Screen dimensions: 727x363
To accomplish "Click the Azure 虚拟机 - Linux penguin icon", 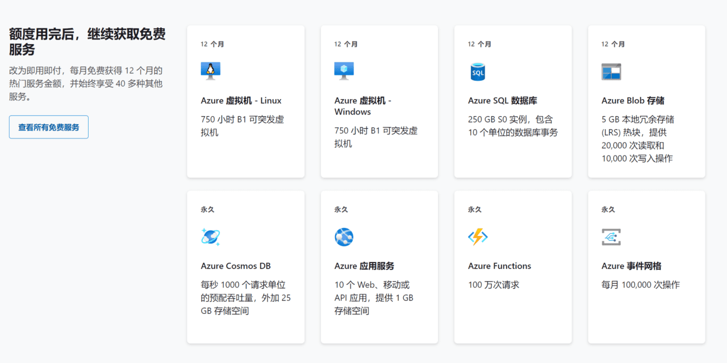I will pyautogui.click(x=210, y=71).
